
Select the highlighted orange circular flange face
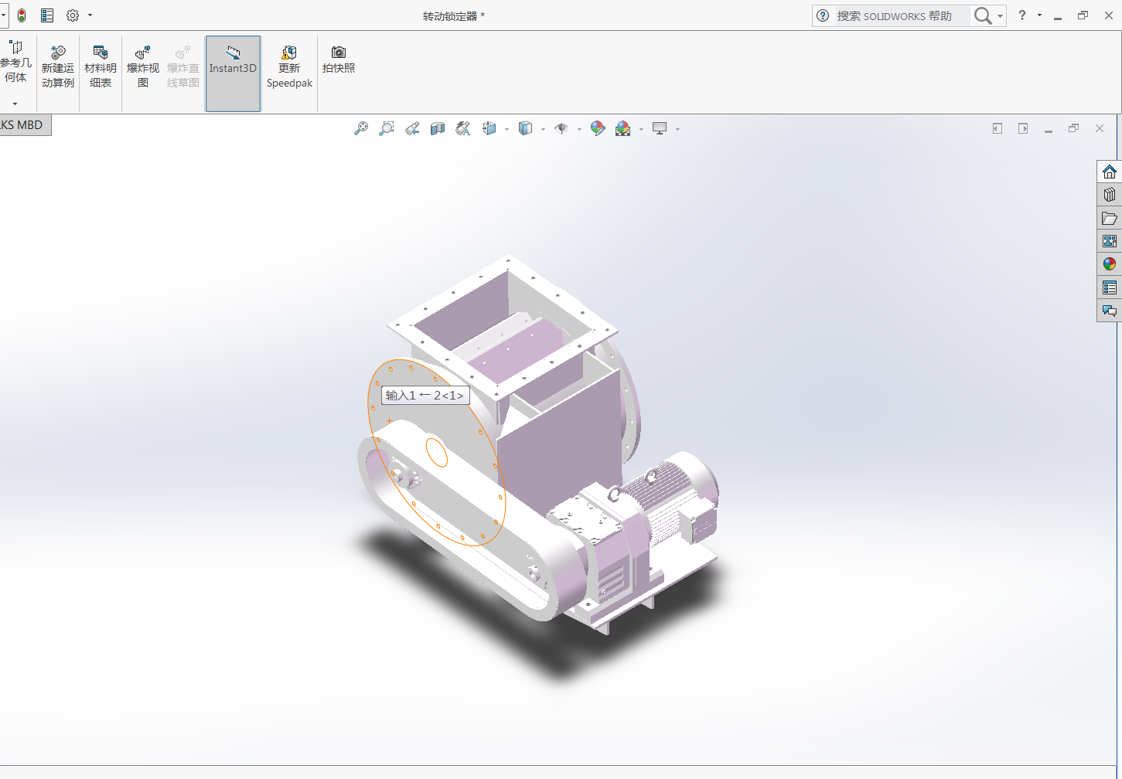pos(435,451)
